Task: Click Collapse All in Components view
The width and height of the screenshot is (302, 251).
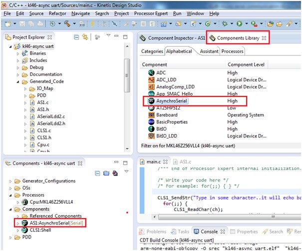Action: pos(98,173)
